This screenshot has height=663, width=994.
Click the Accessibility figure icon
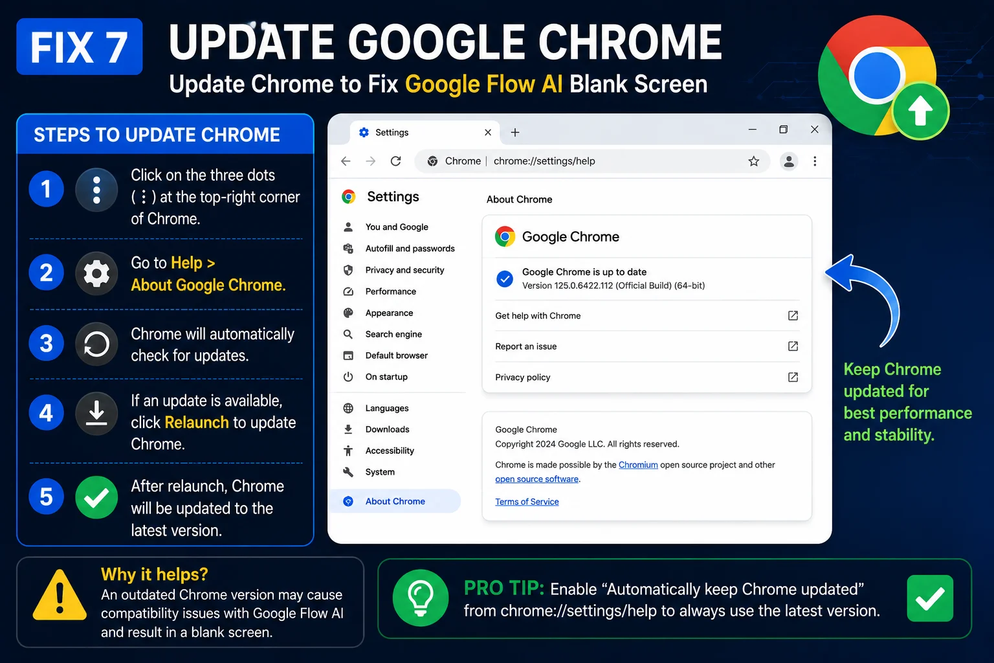click(348, 451)
